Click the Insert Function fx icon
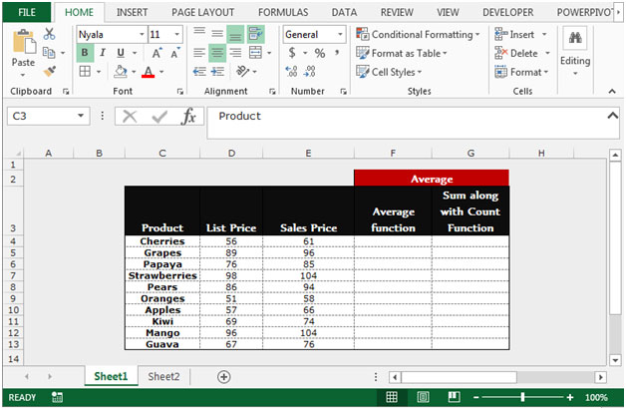 [x=188, y=117]
